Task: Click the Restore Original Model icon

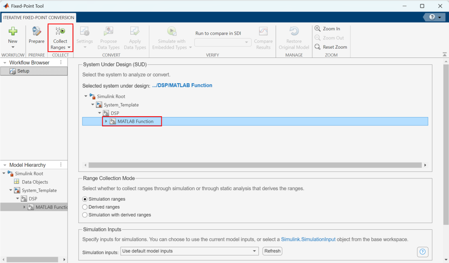Action: 294,31
